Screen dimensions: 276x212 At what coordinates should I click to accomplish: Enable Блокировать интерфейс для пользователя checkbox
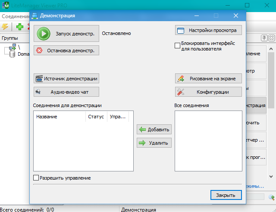click(177, 45)
